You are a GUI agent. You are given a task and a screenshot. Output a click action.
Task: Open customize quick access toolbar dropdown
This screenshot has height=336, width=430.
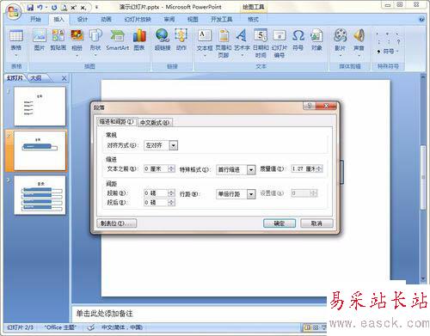pyautogui.click(x=96, y=8)
